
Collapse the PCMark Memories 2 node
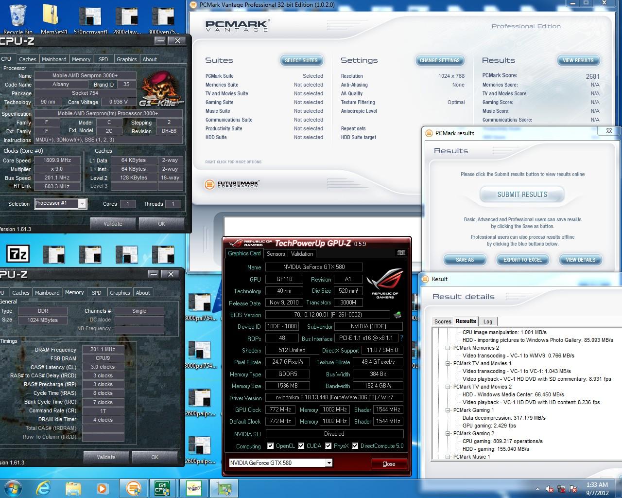448,348
